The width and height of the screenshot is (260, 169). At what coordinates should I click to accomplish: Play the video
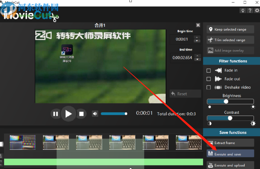click(68, 114)
